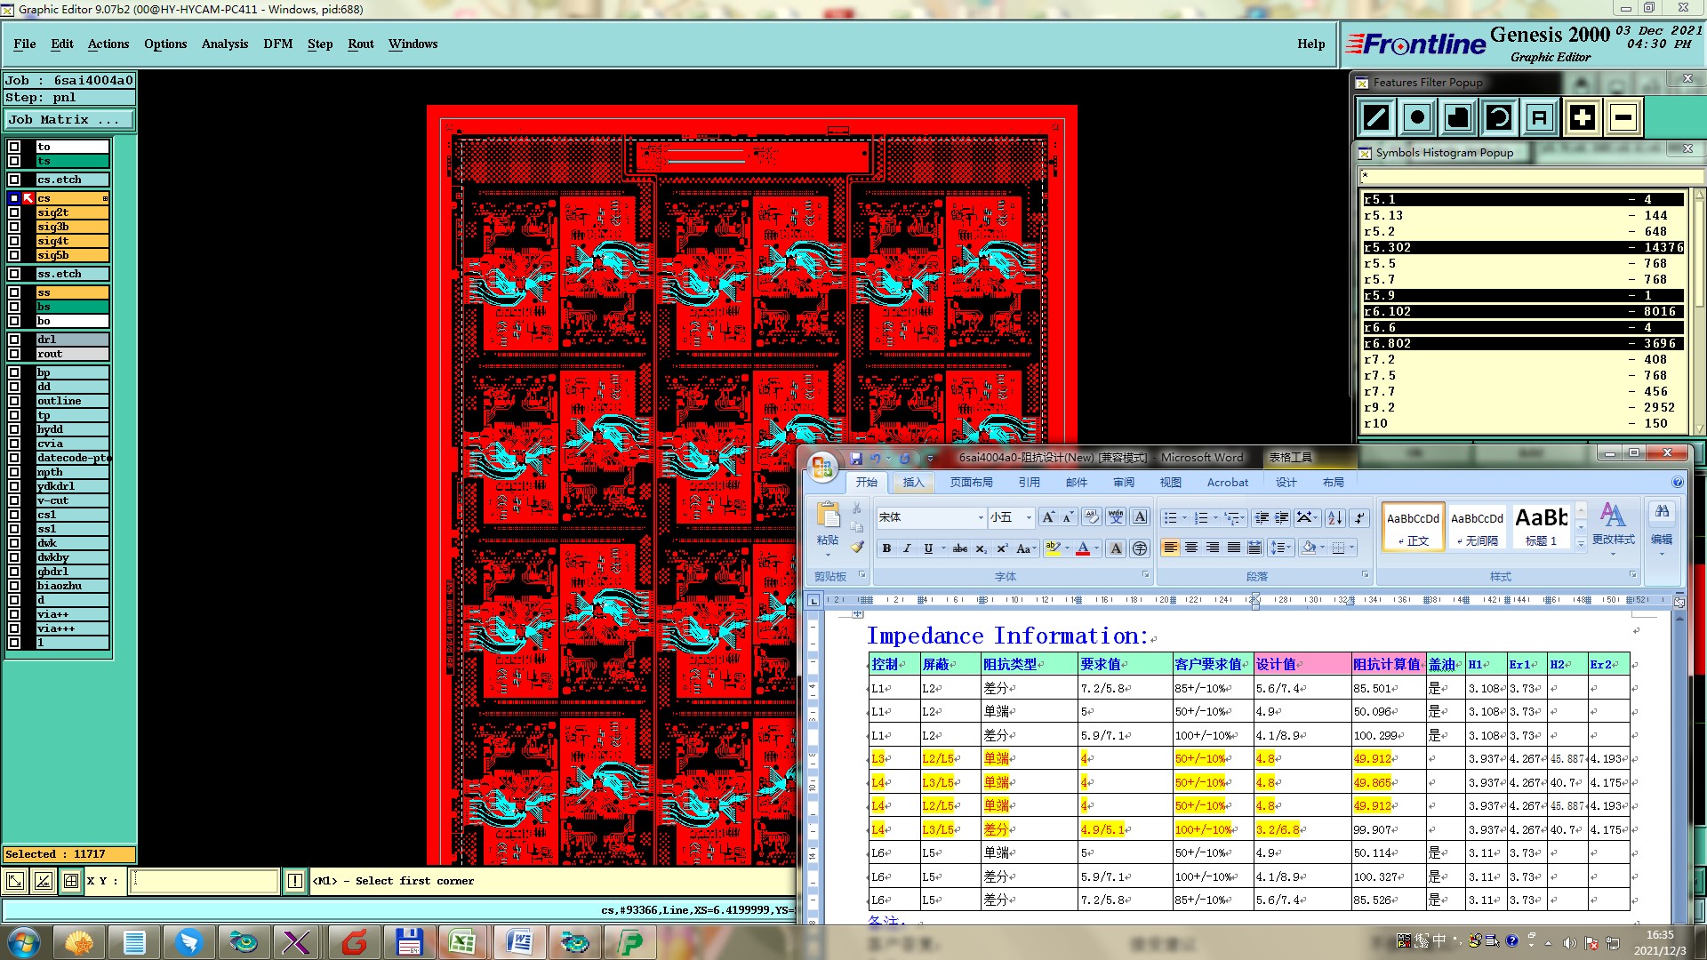This screenshot has height=960, width=1707.
Task: Click the Job Matrix button
Action: click(x=68, y=119)
